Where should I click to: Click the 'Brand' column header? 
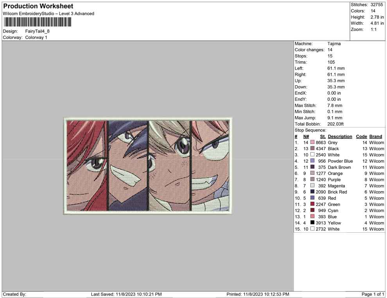pyautogui.click(x=376, y=136)
